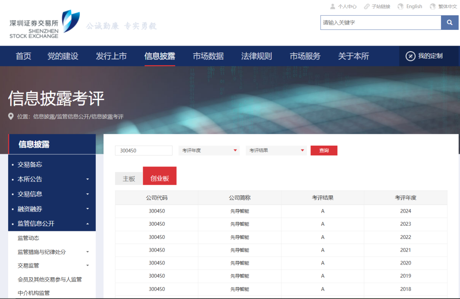Switch to the 主板 tab
This screenshot has height=299, width=460.
click(x=128, y=178)
